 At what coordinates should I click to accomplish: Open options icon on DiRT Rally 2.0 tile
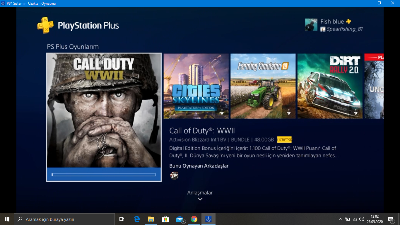coord(356,112)
